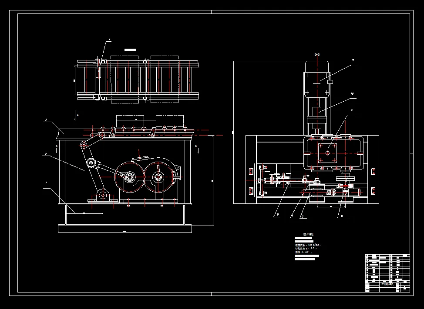The width and height of the screenshot is (424, 309).
Task: Select callout number 8 label
Action: click(x=342, y=216)
